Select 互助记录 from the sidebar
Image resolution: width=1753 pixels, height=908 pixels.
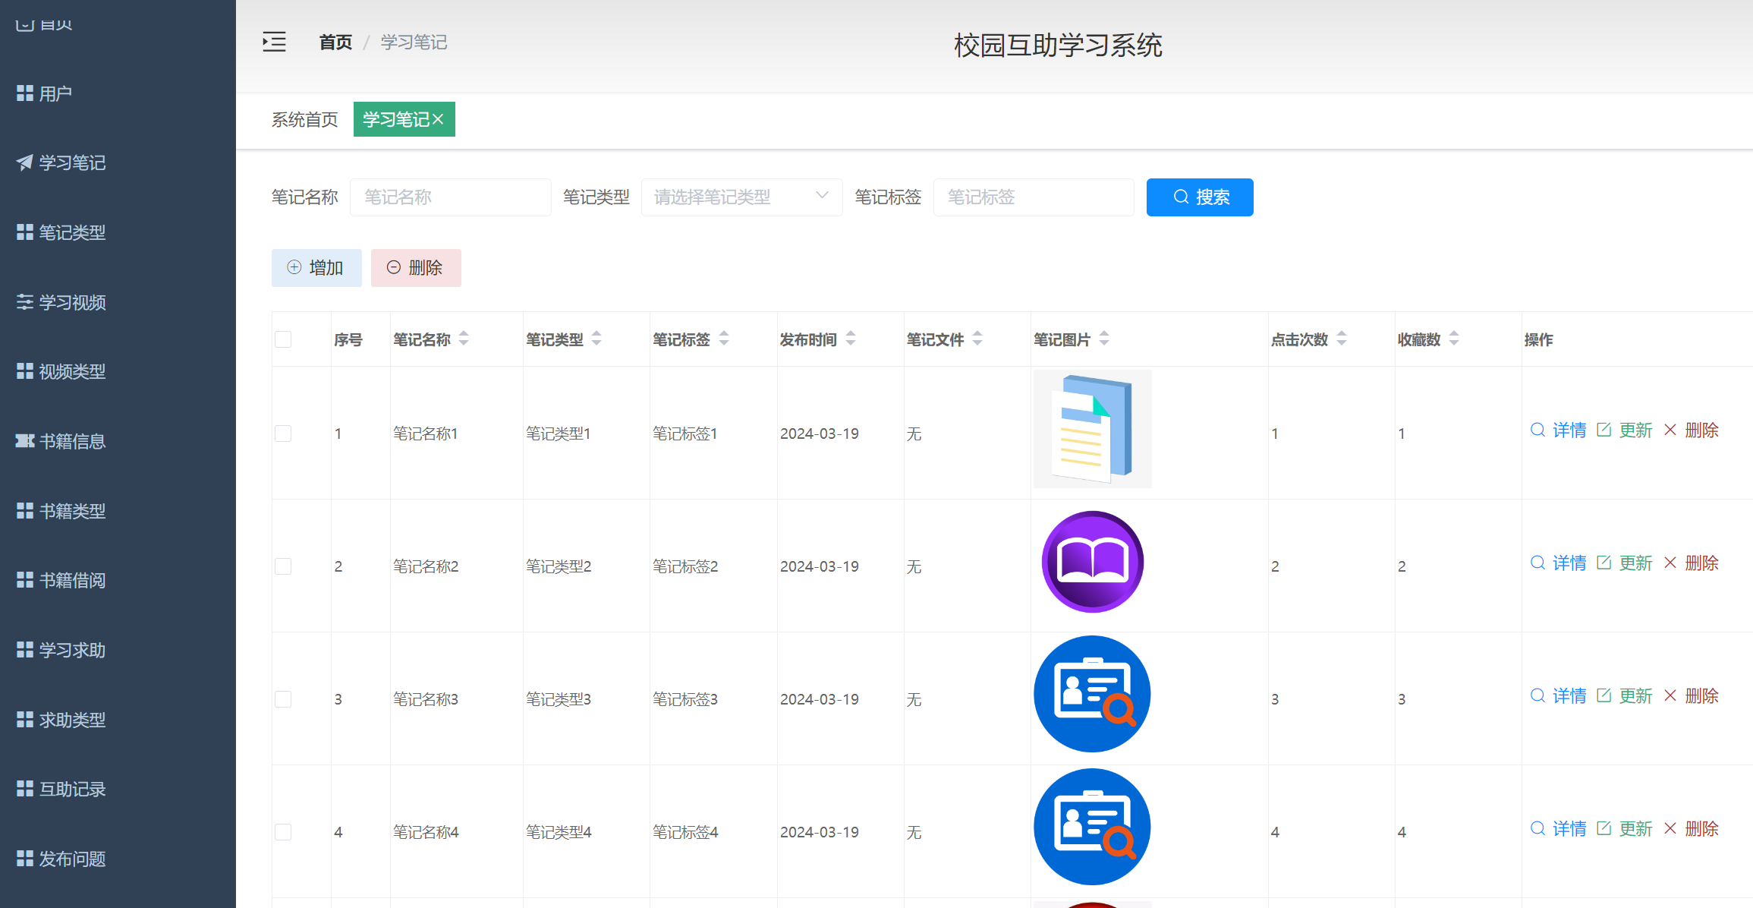coord(71,789)
